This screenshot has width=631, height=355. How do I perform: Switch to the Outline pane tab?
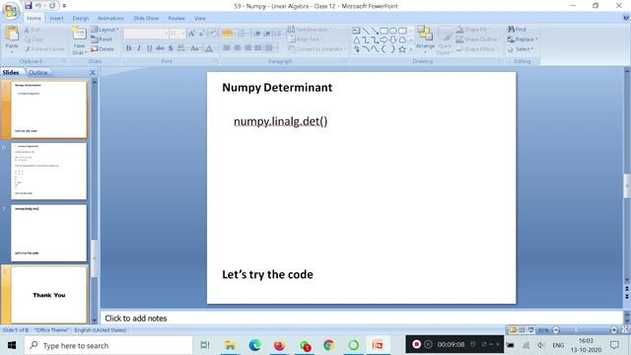click(38, 72)
